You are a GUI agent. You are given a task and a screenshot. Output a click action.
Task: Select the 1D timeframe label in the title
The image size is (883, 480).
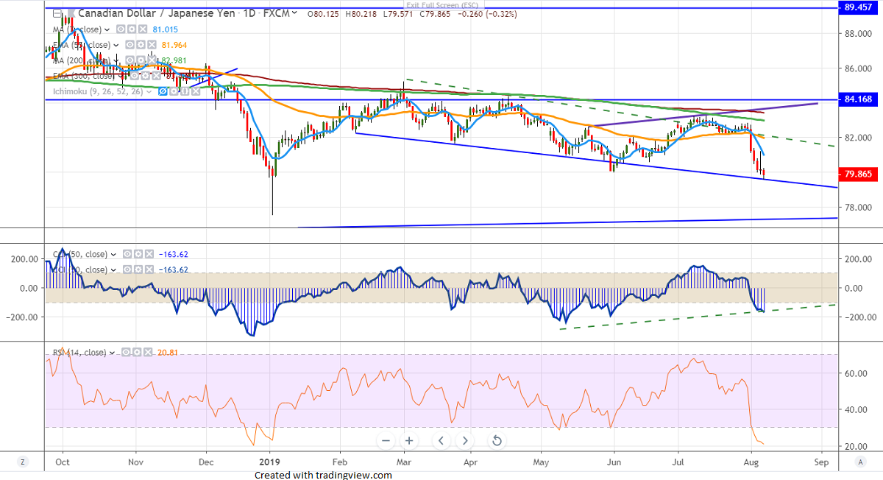pos(249,13)
